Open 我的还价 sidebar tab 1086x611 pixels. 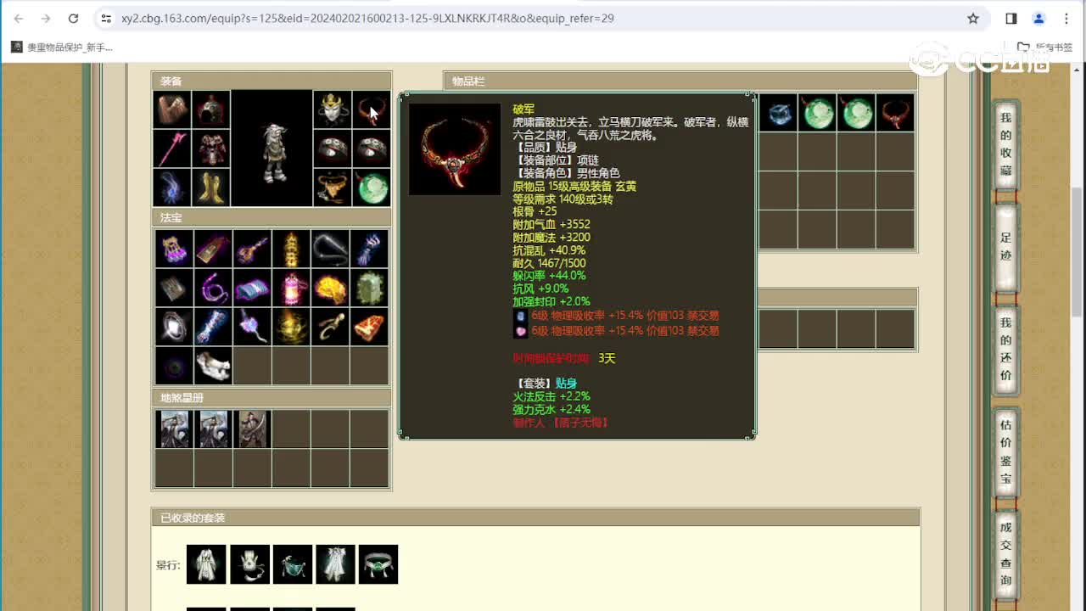(1005, 349)
